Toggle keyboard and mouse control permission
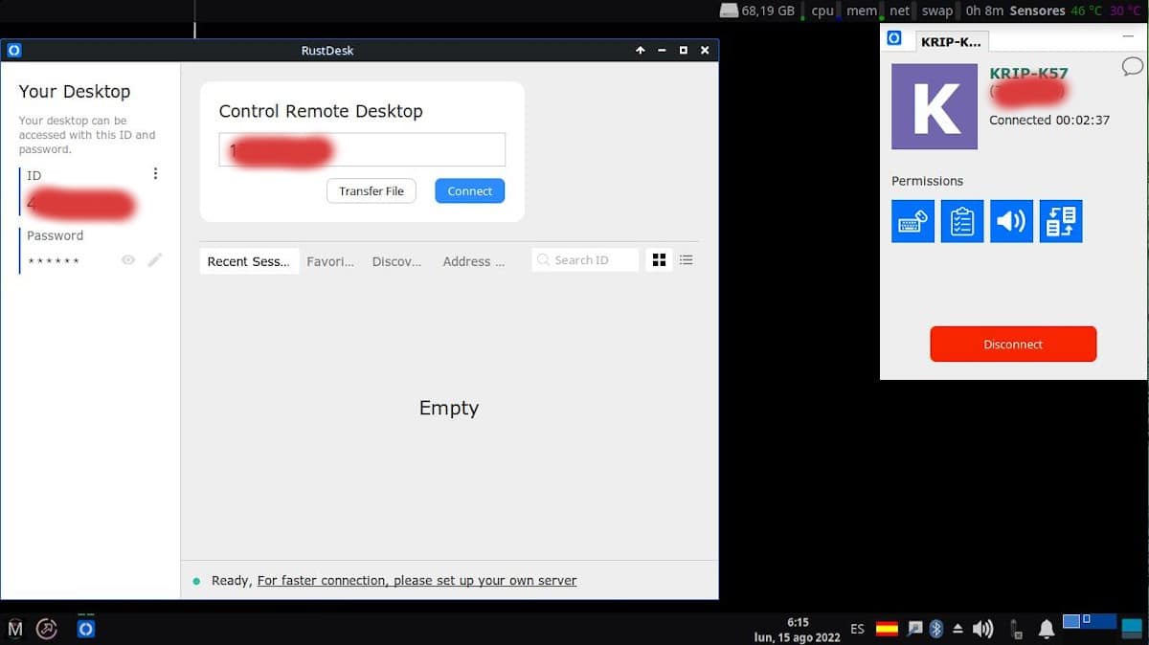Screen dimensions: 1149x645 (912, 221)
